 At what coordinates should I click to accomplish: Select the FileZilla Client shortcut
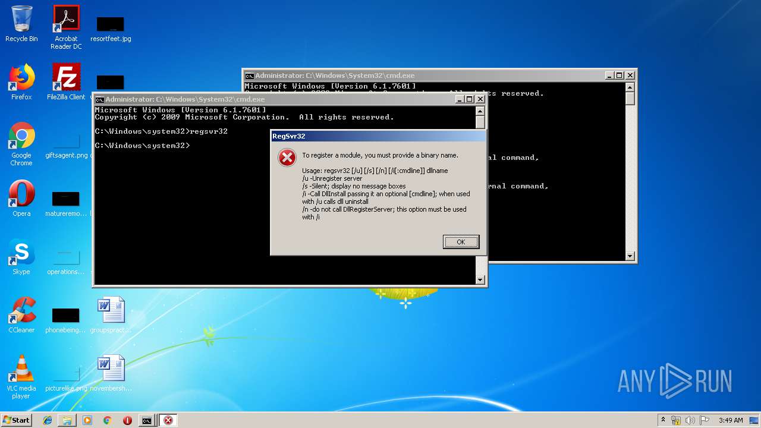point(66,83)
